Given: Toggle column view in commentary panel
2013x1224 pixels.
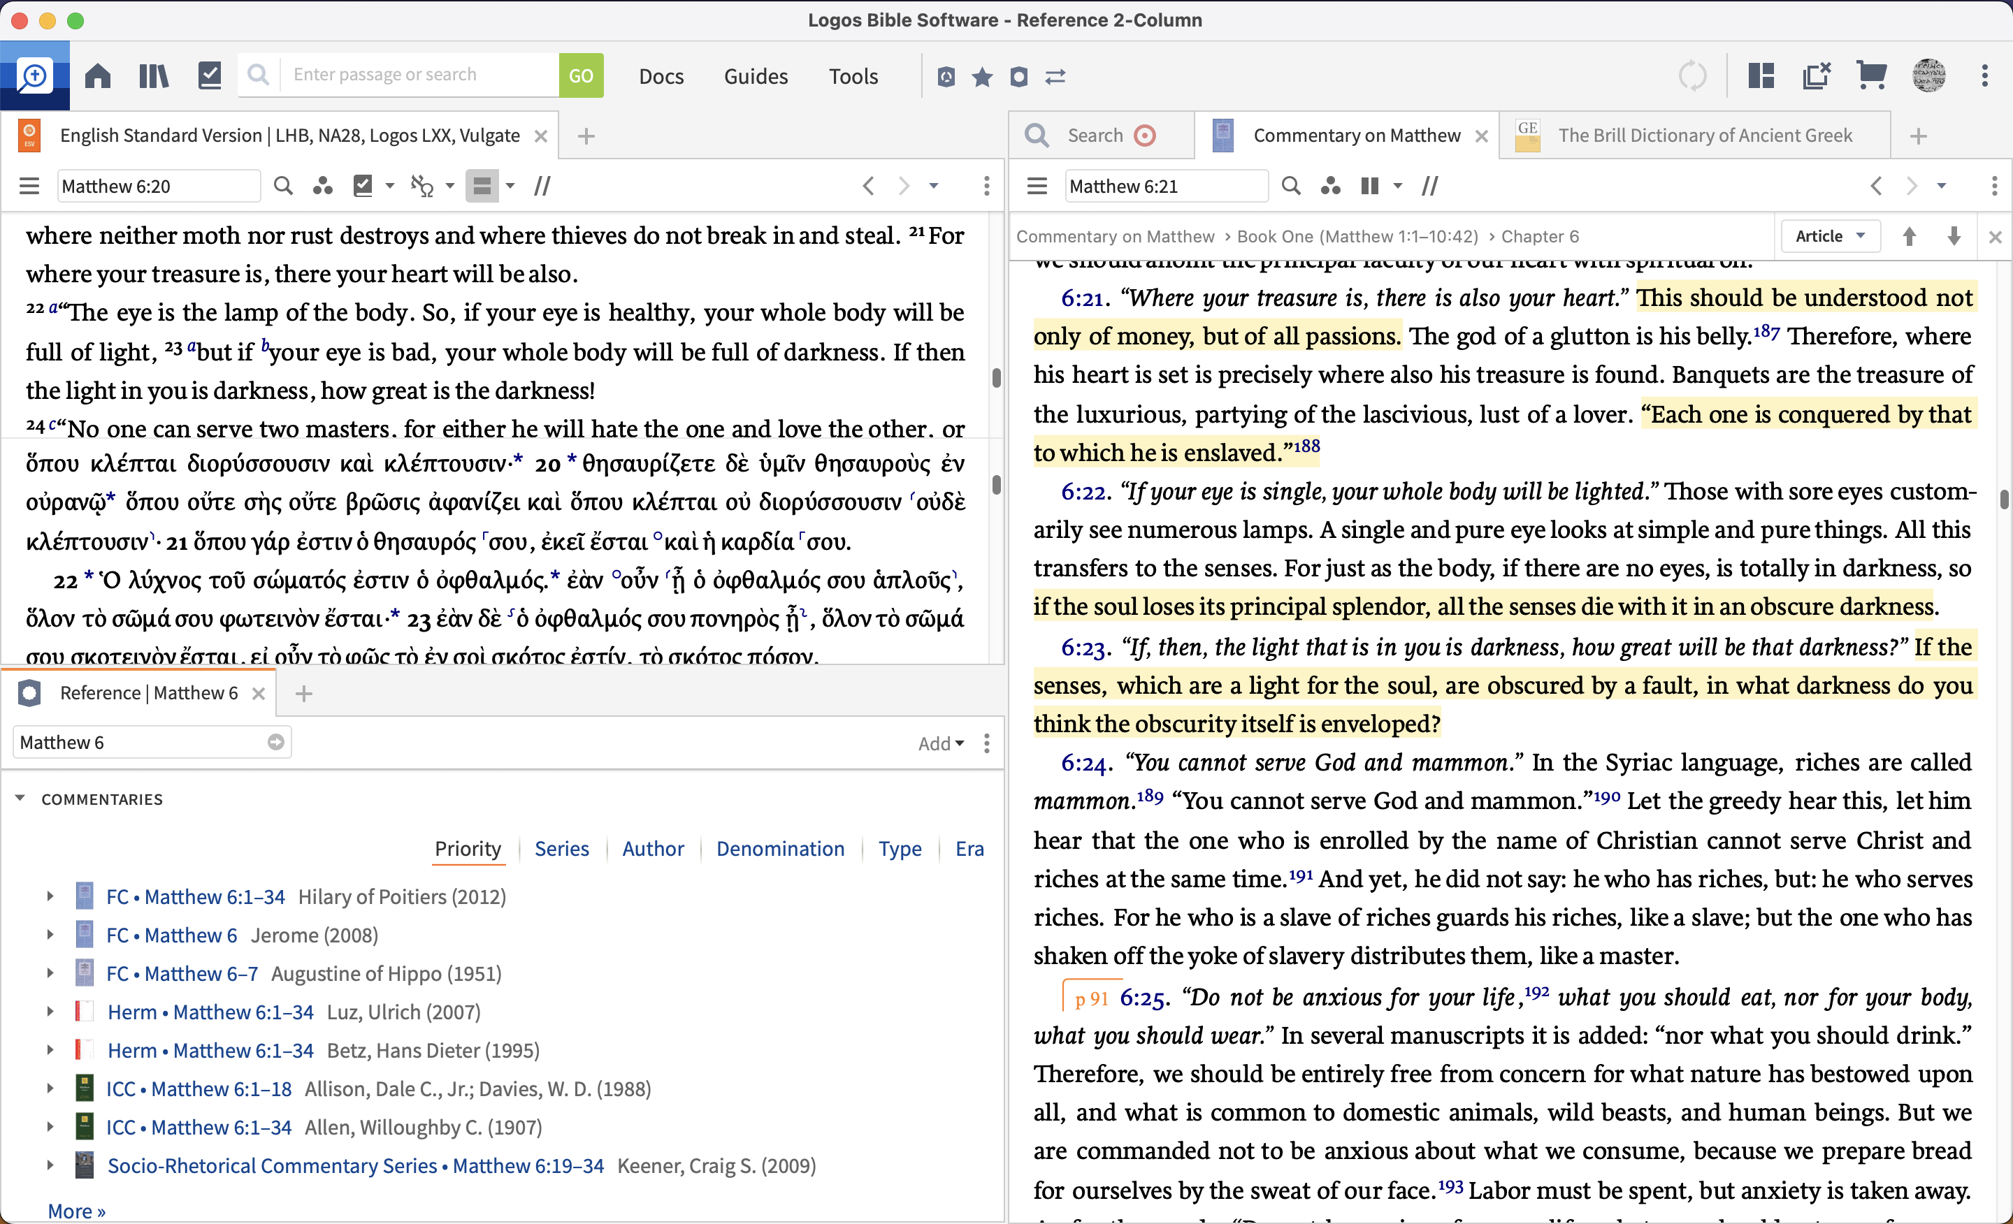Looking at the screenshot, I should point(1370,186).
